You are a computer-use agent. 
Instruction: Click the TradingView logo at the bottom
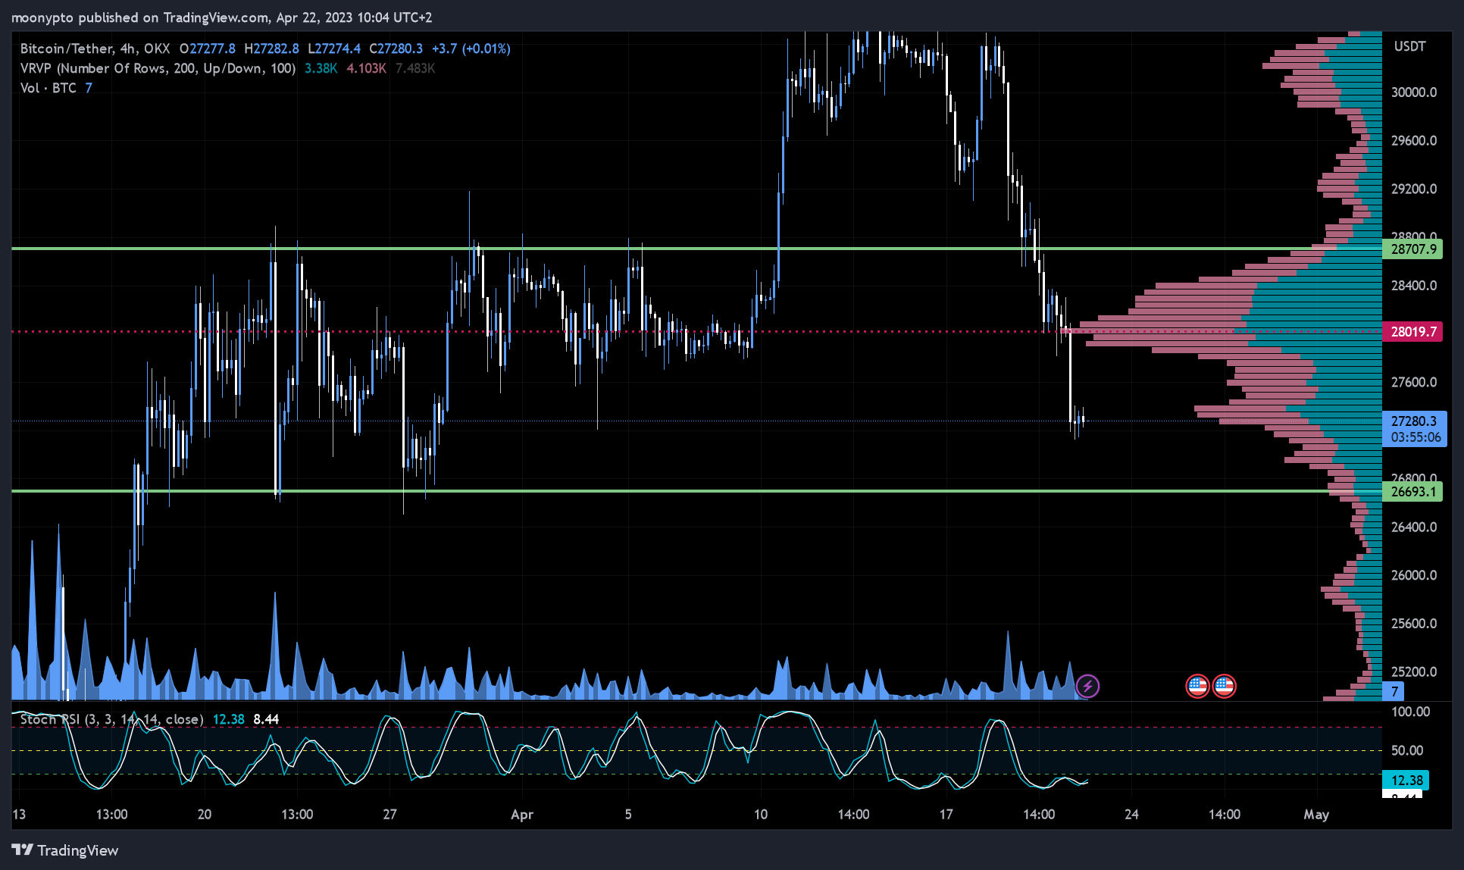(65, 850)
